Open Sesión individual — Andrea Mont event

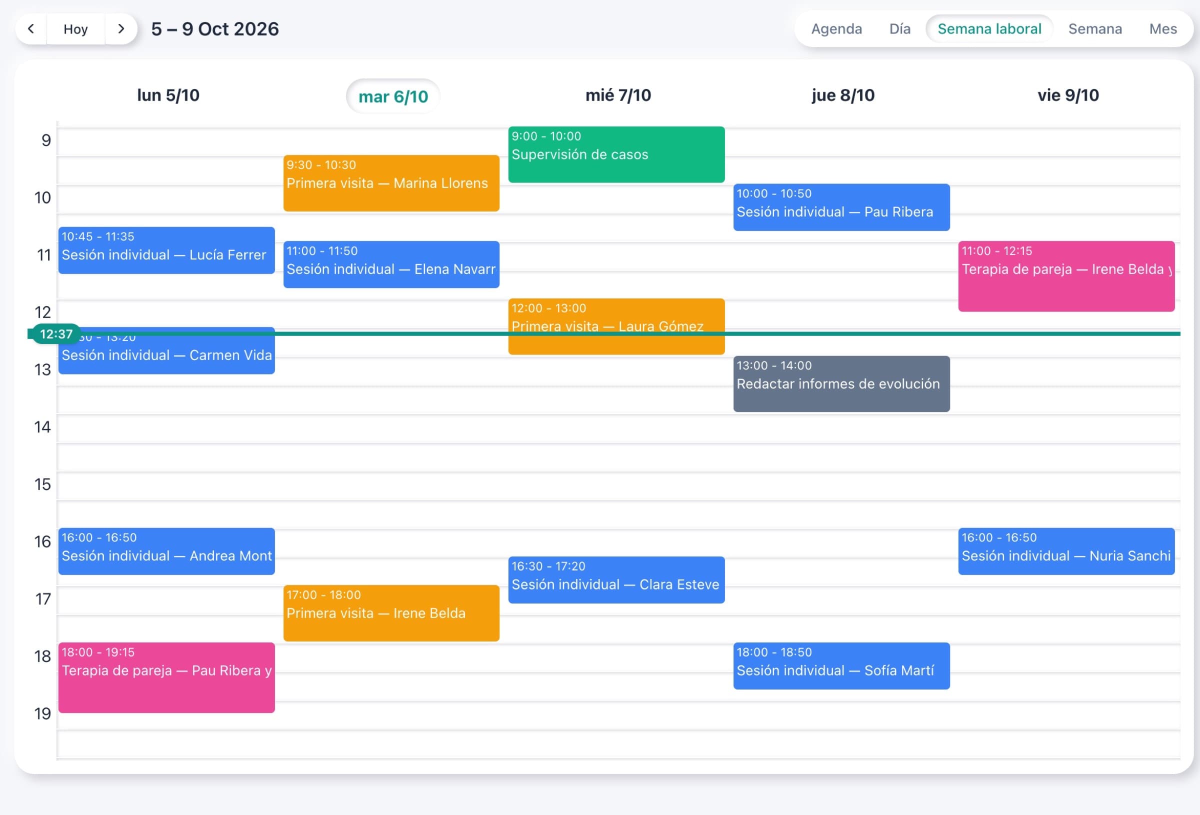(166, 551)
